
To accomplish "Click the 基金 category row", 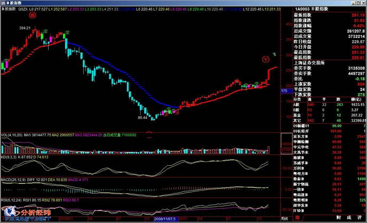I will tap(330, 116).
